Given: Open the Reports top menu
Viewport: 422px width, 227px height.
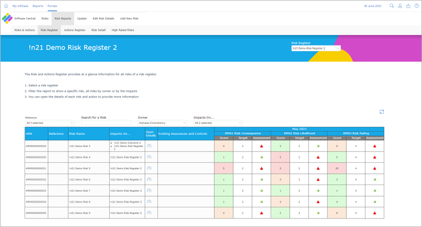Looking at the screenshot, I should [x=38, y=6].
